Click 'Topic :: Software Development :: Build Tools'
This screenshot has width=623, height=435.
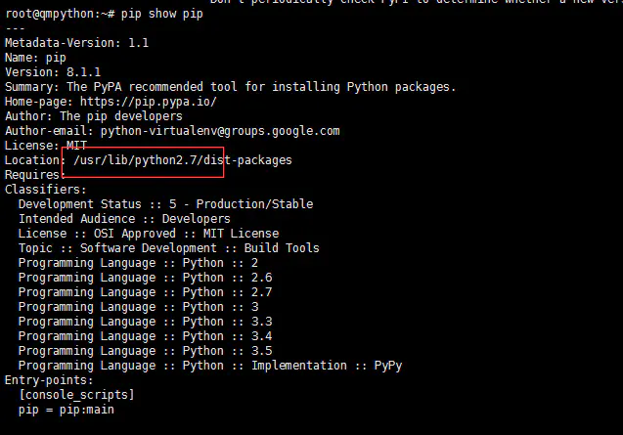(x=169, y=248)
